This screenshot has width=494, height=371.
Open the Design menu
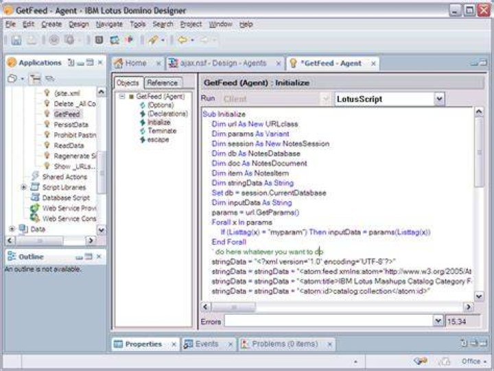(x=79, y=24)
